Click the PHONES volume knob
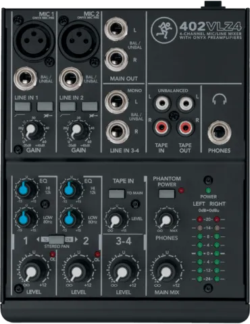The image size is (250, 324). [x=166, y=219]
